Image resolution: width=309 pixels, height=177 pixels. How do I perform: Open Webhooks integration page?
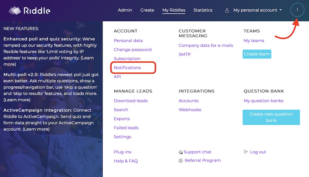190,110
